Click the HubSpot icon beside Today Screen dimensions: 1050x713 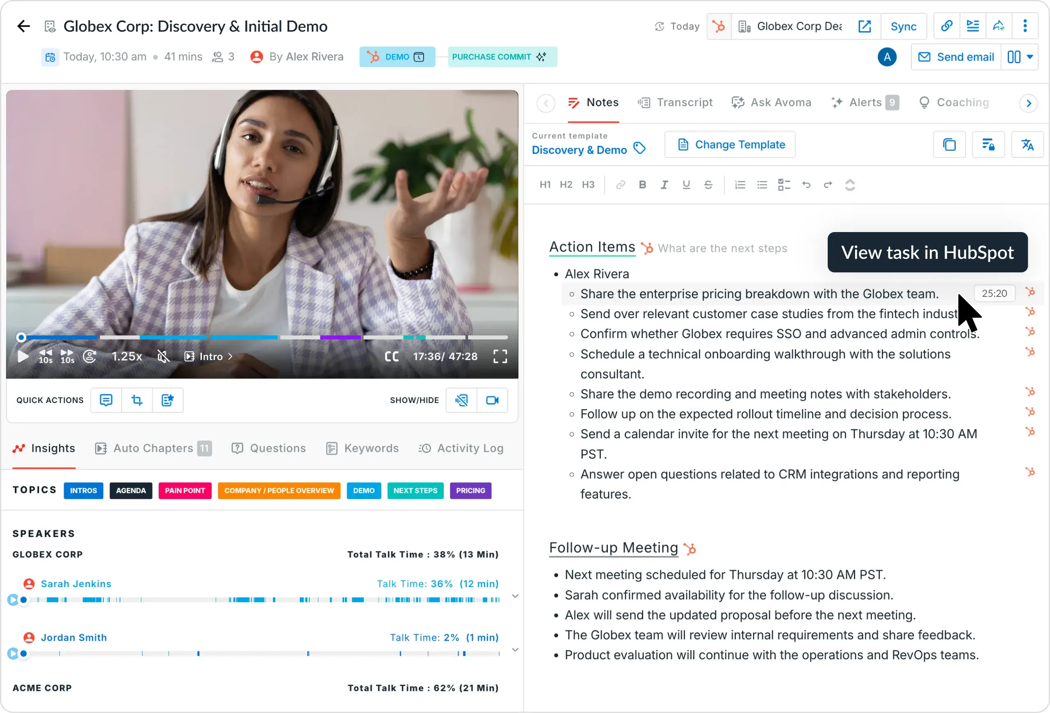pos(718,26)
